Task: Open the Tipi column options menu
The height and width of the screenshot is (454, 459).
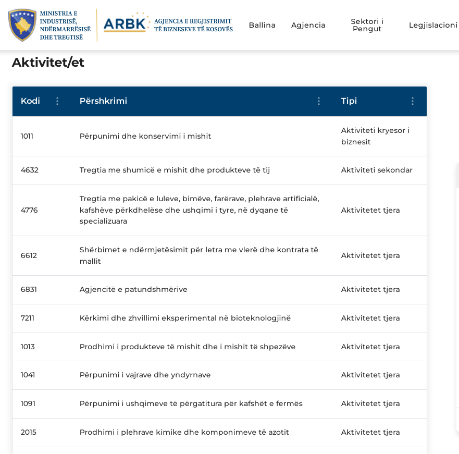Action: tap(413, 101)
